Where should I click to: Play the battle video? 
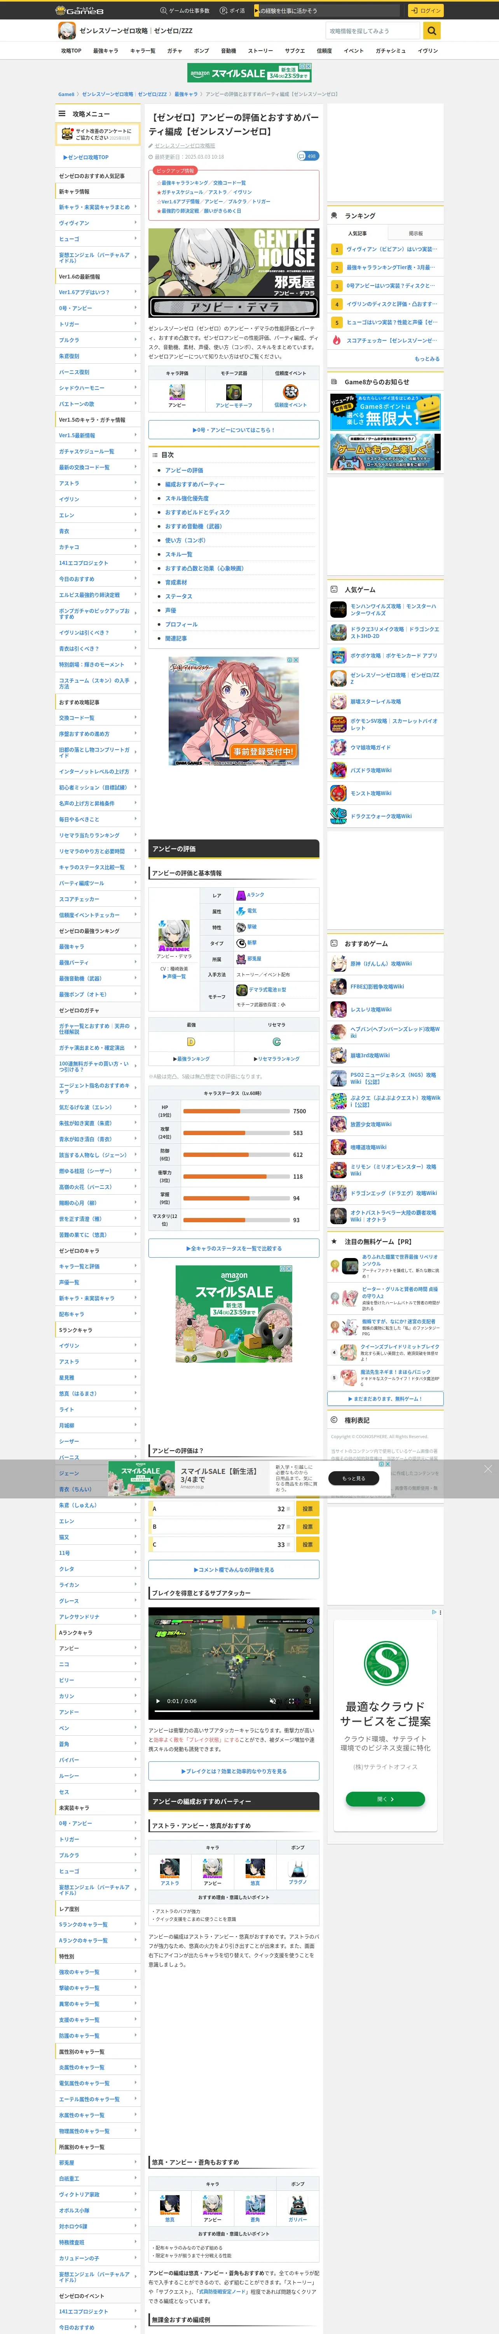click(159, 1701)
